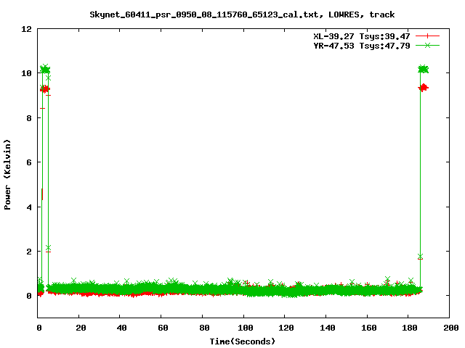Viewport: 465px width, 348px height.
Task: Click x-axis tick label 20
Action: click(x=81, y=328)
